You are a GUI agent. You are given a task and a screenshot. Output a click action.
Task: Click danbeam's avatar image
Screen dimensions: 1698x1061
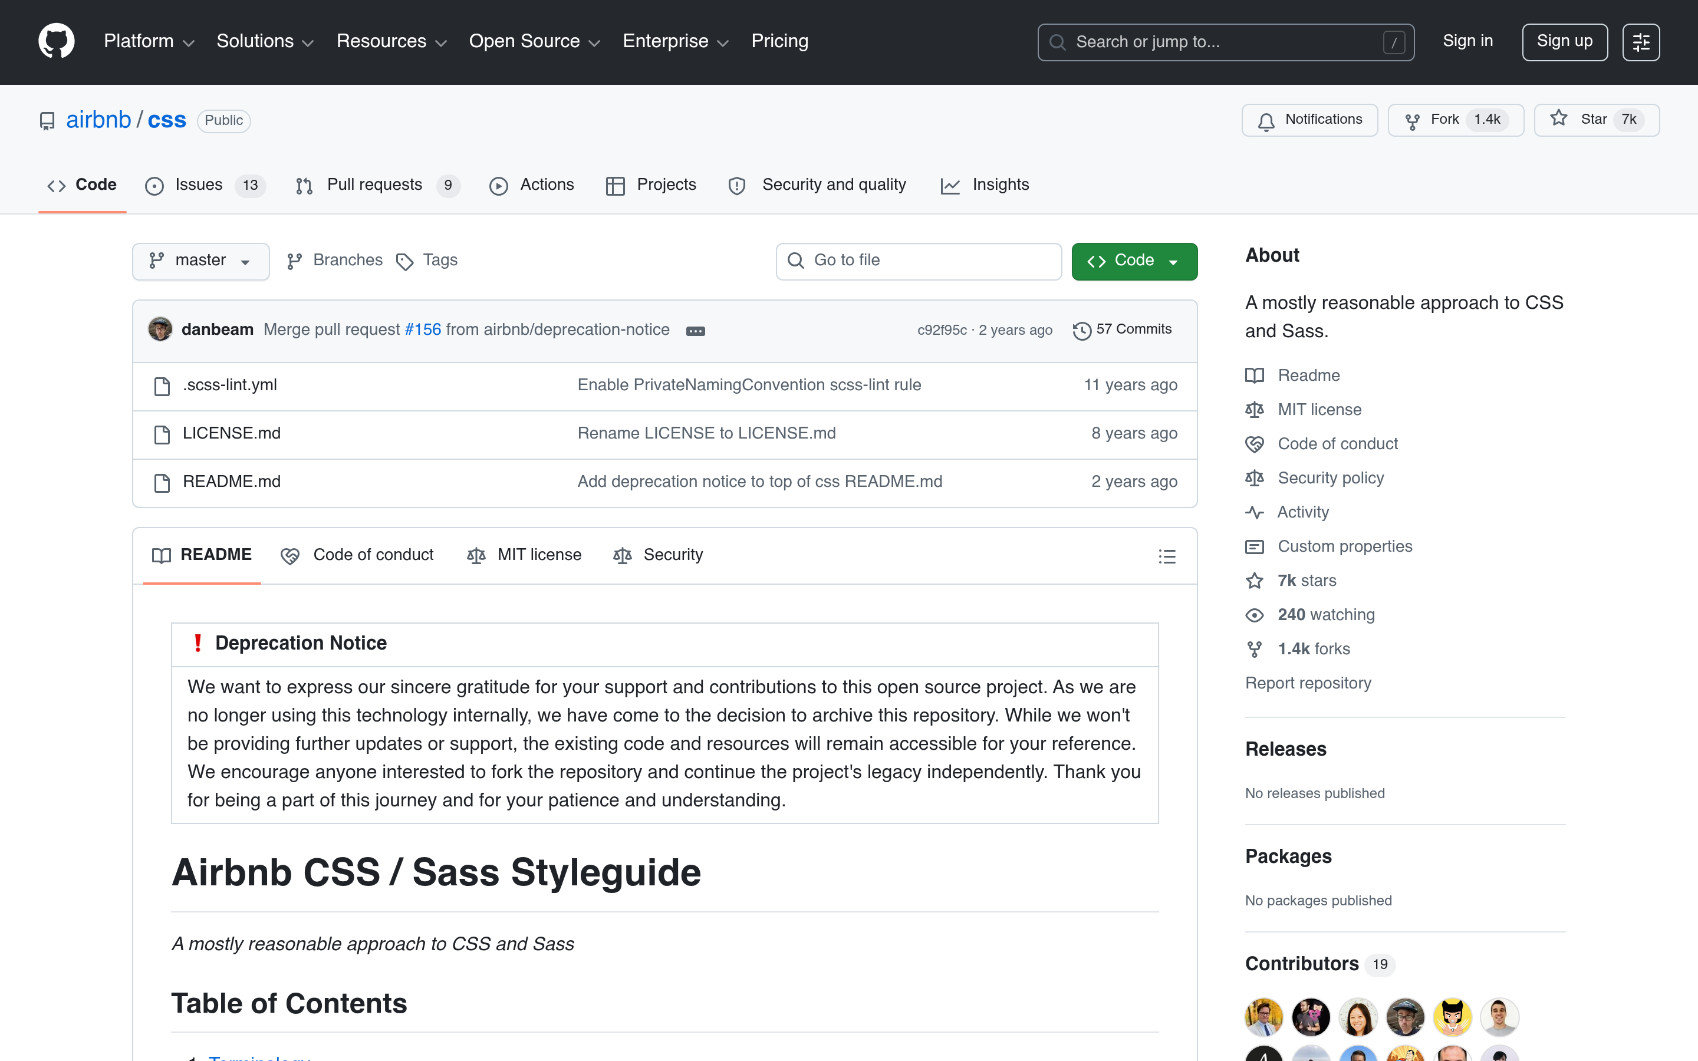pyautogui.click(x=160, y=329)
